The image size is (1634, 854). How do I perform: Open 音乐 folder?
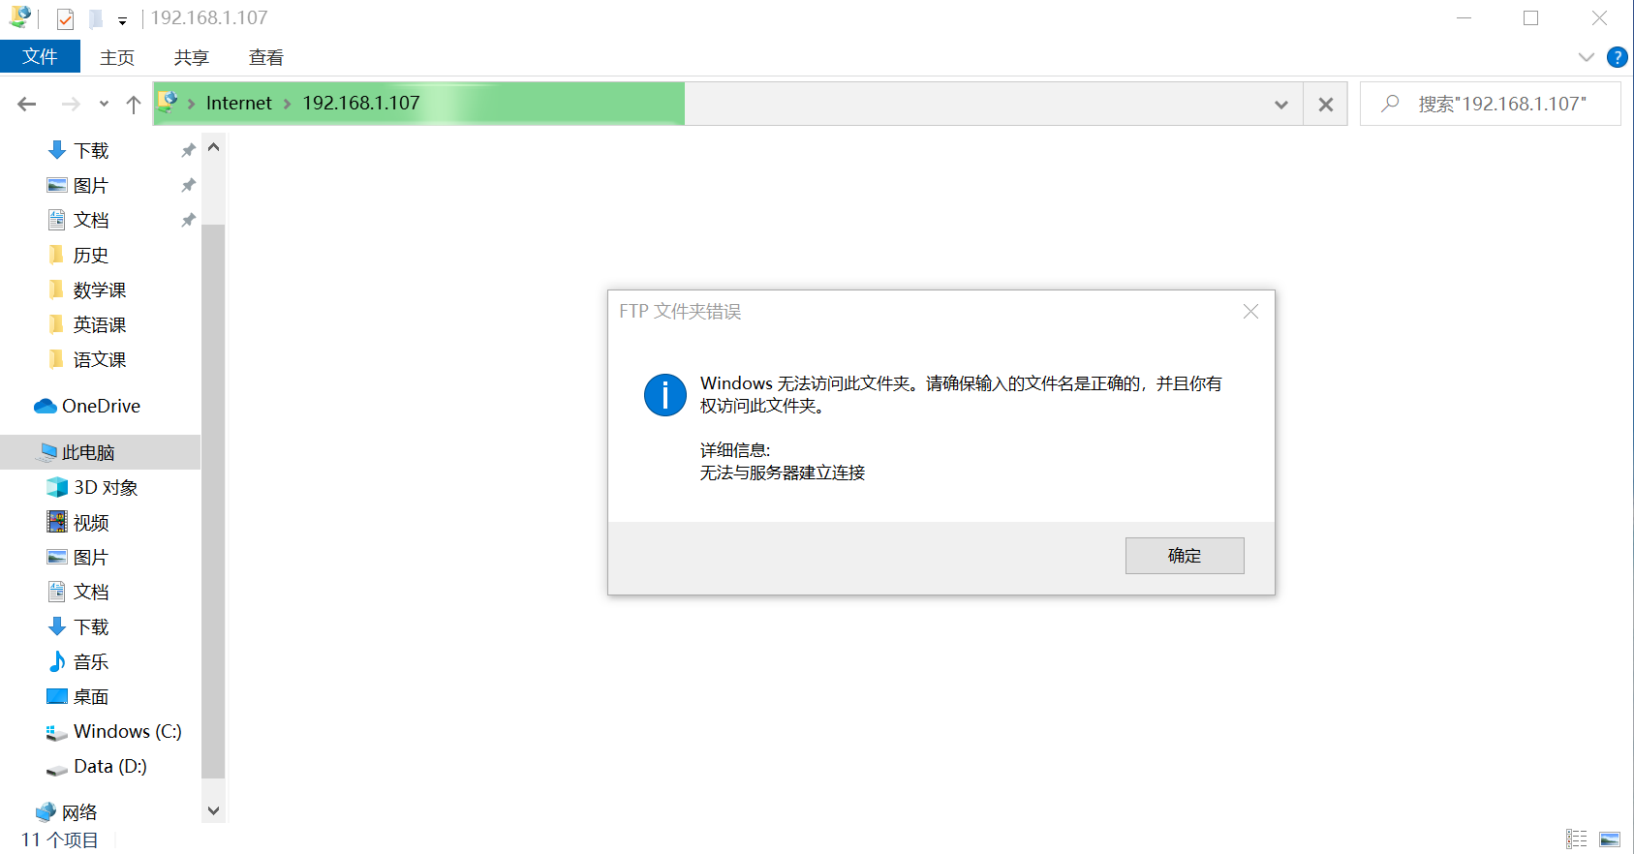tap(90, 661)
